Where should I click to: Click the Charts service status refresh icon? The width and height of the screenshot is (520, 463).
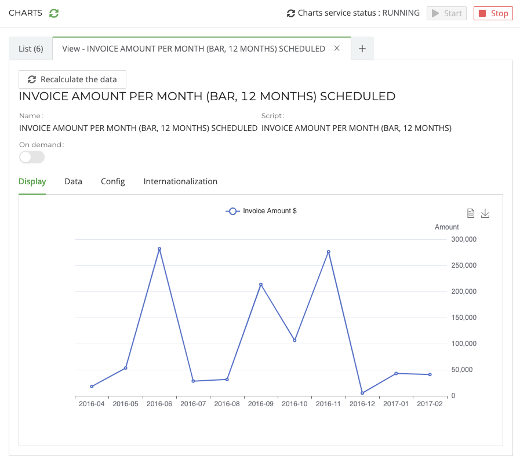point(291,13)
